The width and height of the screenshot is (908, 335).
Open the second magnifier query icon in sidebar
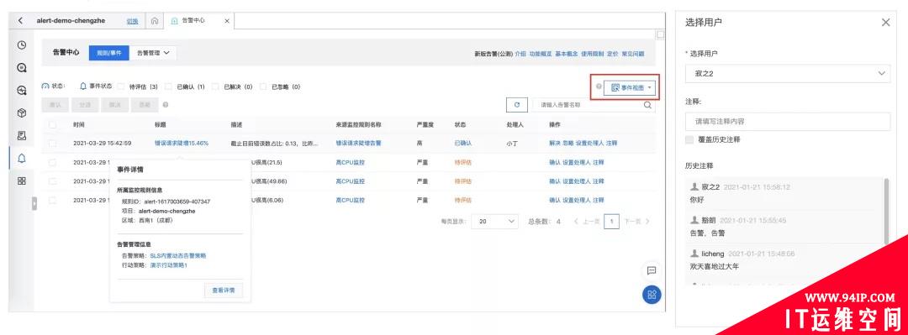tap(21, 91)
